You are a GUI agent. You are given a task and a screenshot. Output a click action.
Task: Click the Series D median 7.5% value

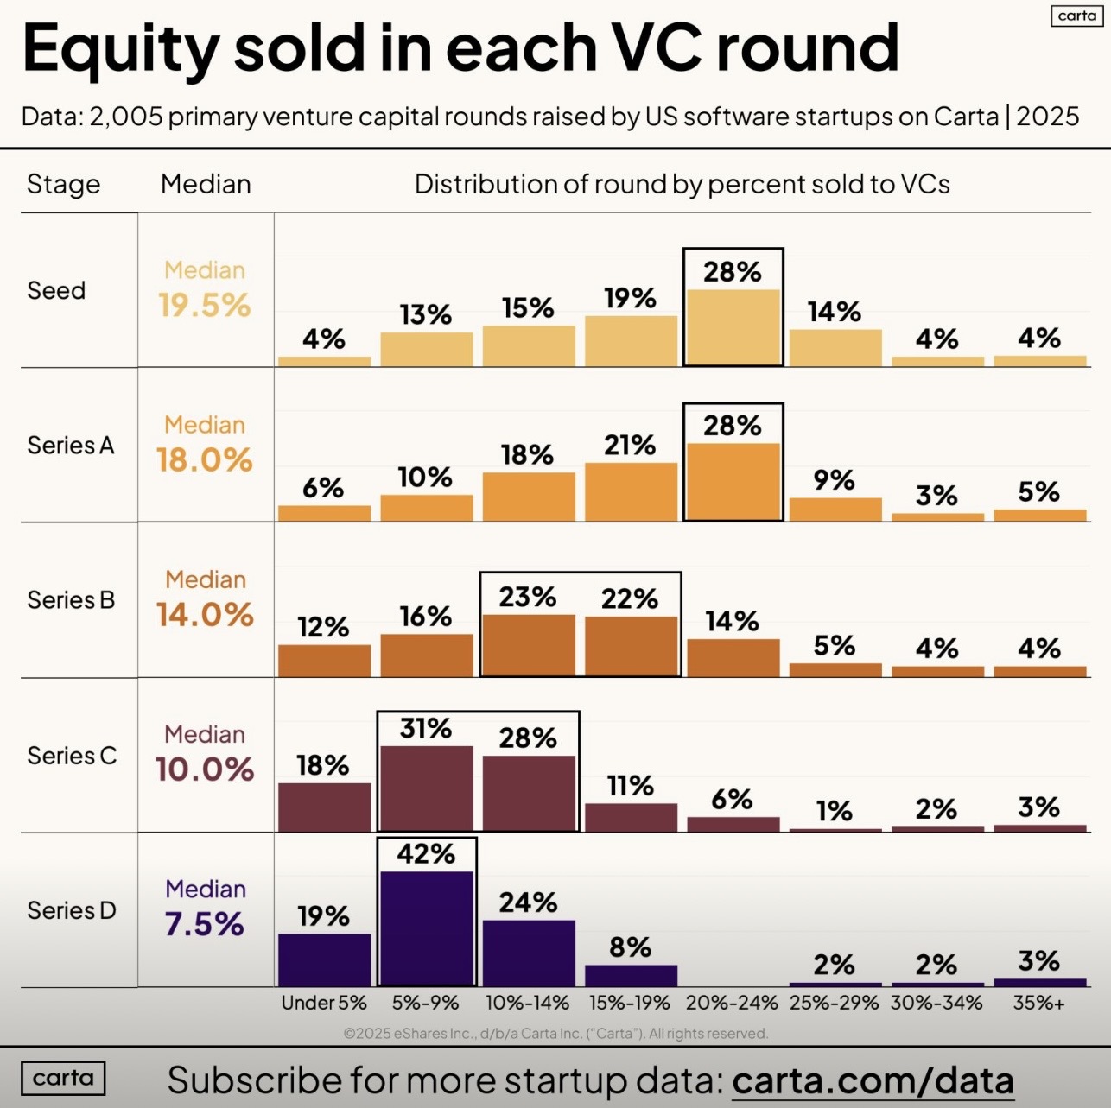[205, 924]
